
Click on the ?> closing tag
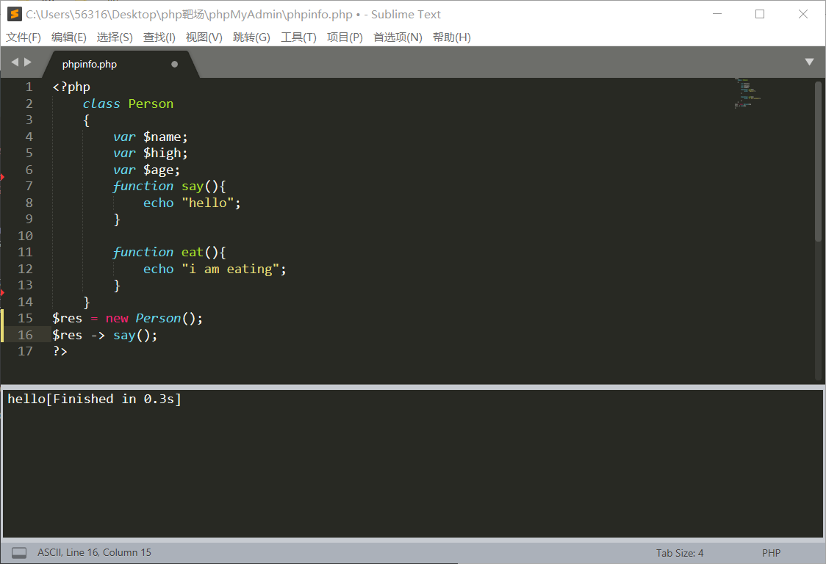click(60, 351)
